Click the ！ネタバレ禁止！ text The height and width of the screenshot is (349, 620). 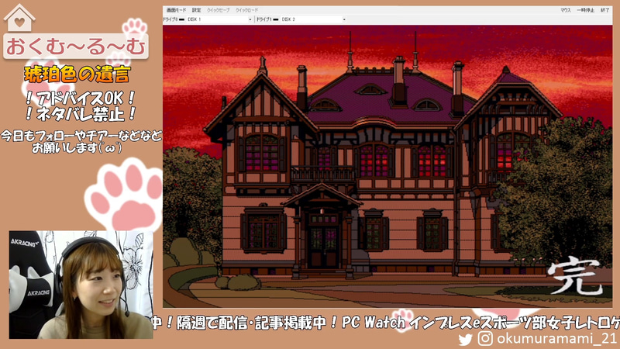(x=81, y=114)
